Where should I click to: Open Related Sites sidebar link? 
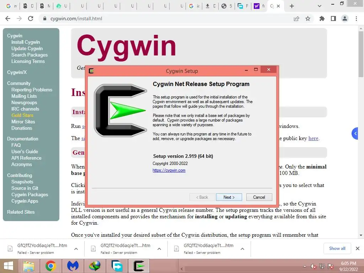point(21,212)
